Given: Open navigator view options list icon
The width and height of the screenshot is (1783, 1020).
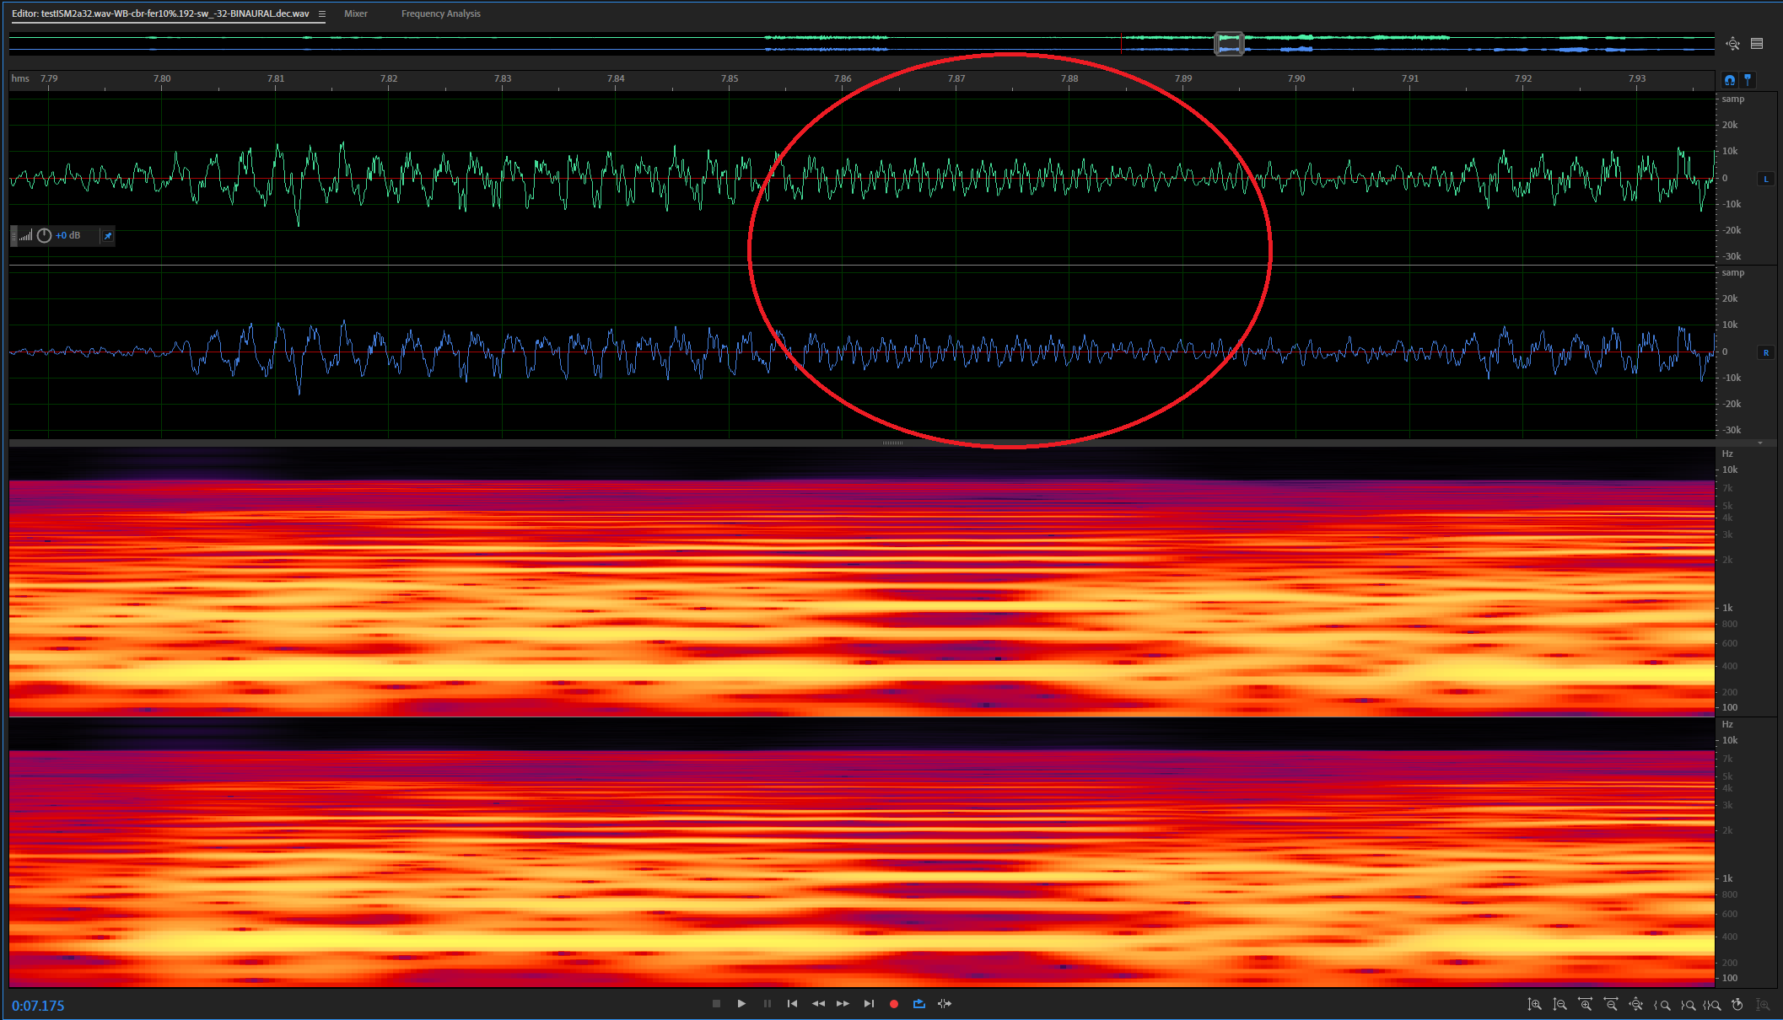Looking at the screenshot, I should tap(1757, 44).
